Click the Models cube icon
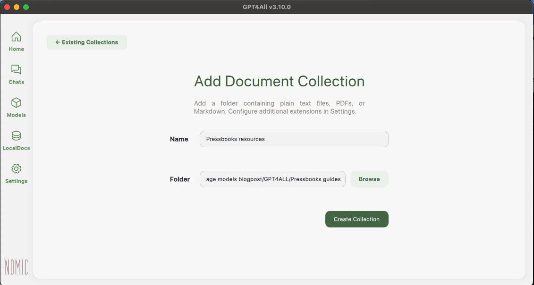 click(16, 103)
